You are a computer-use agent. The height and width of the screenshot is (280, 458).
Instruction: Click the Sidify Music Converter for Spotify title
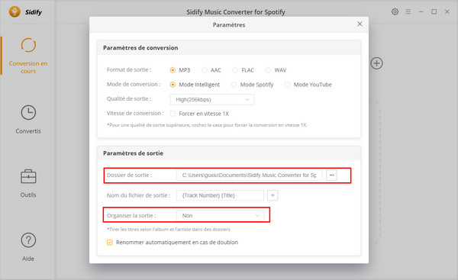[x=236, y=12]
